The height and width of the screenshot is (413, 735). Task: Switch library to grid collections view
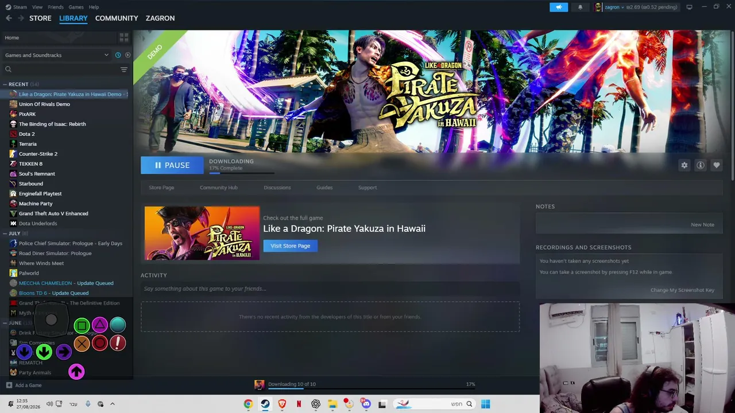(124, 37)
